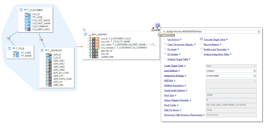The width and height of the screenshot is (267, 129).
Task: Toggle the Analyze Integration Table checkbox
Action: tap(201, 54)
